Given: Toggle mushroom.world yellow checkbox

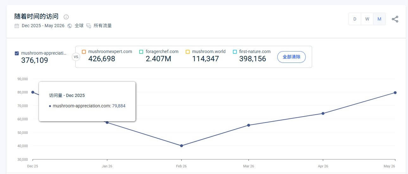Looking at the screenshot, I should [188, 51].
